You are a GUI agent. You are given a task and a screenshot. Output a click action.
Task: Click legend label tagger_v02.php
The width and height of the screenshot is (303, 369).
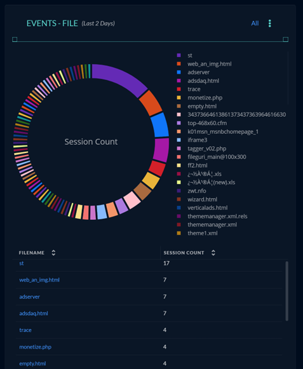pos(206,149)
